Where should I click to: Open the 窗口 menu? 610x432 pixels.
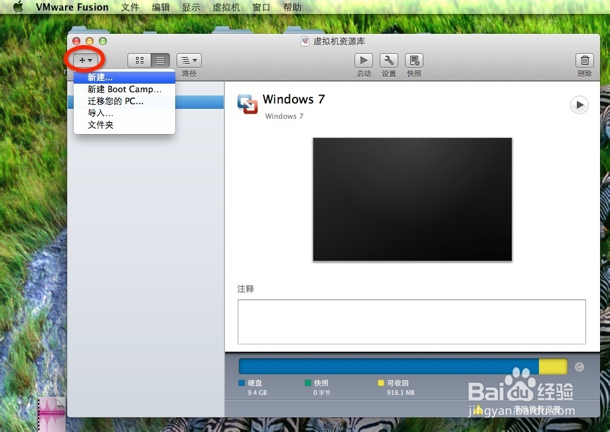click(261, 7)
